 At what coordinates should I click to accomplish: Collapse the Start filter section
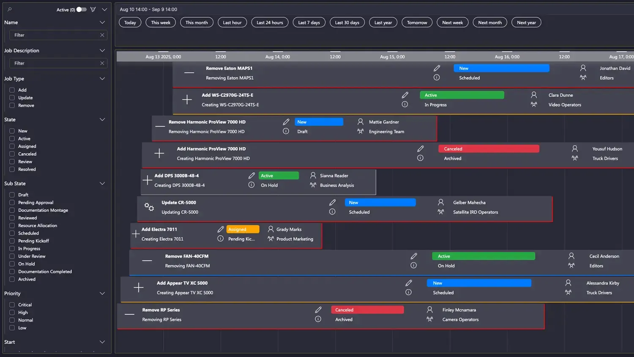pyautogui.click(x=102, y=342)
